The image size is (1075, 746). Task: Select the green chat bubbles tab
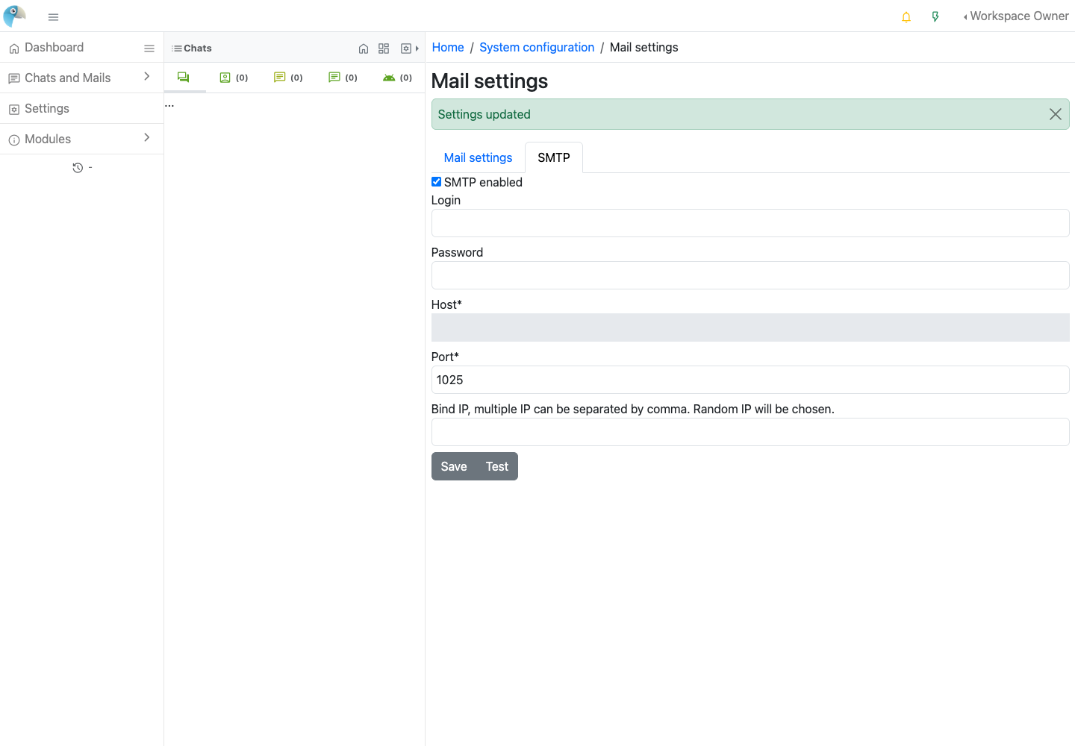tap(184, 78)
